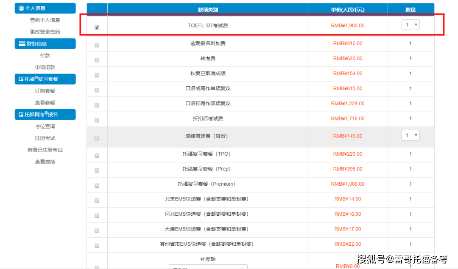Open the 个人信息 sidebar section
The height and width of the screenshot is (269, 458).
click(45, 8)
